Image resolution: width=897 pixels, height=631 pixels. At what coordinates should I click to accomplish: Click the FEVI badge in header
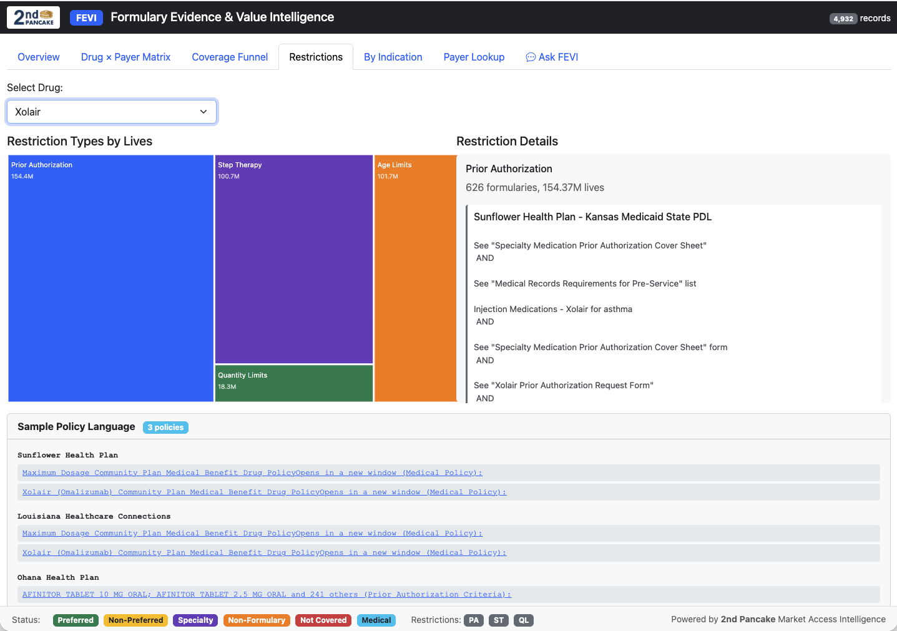[x=86, y=17]
